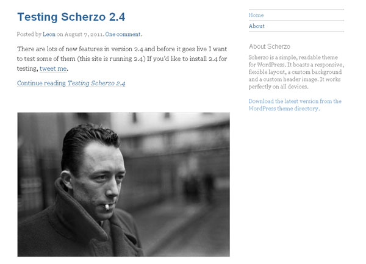Open the "One comment" link

[x=123, y=35]
